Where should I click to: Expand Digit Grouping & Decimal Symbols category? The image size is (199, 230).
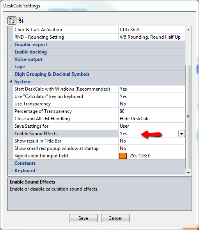[11, 74]
